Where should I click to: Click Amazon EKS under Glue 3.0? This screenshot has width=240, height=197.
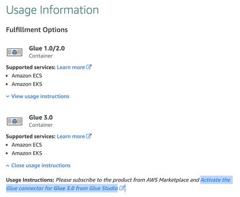point(27,153)
